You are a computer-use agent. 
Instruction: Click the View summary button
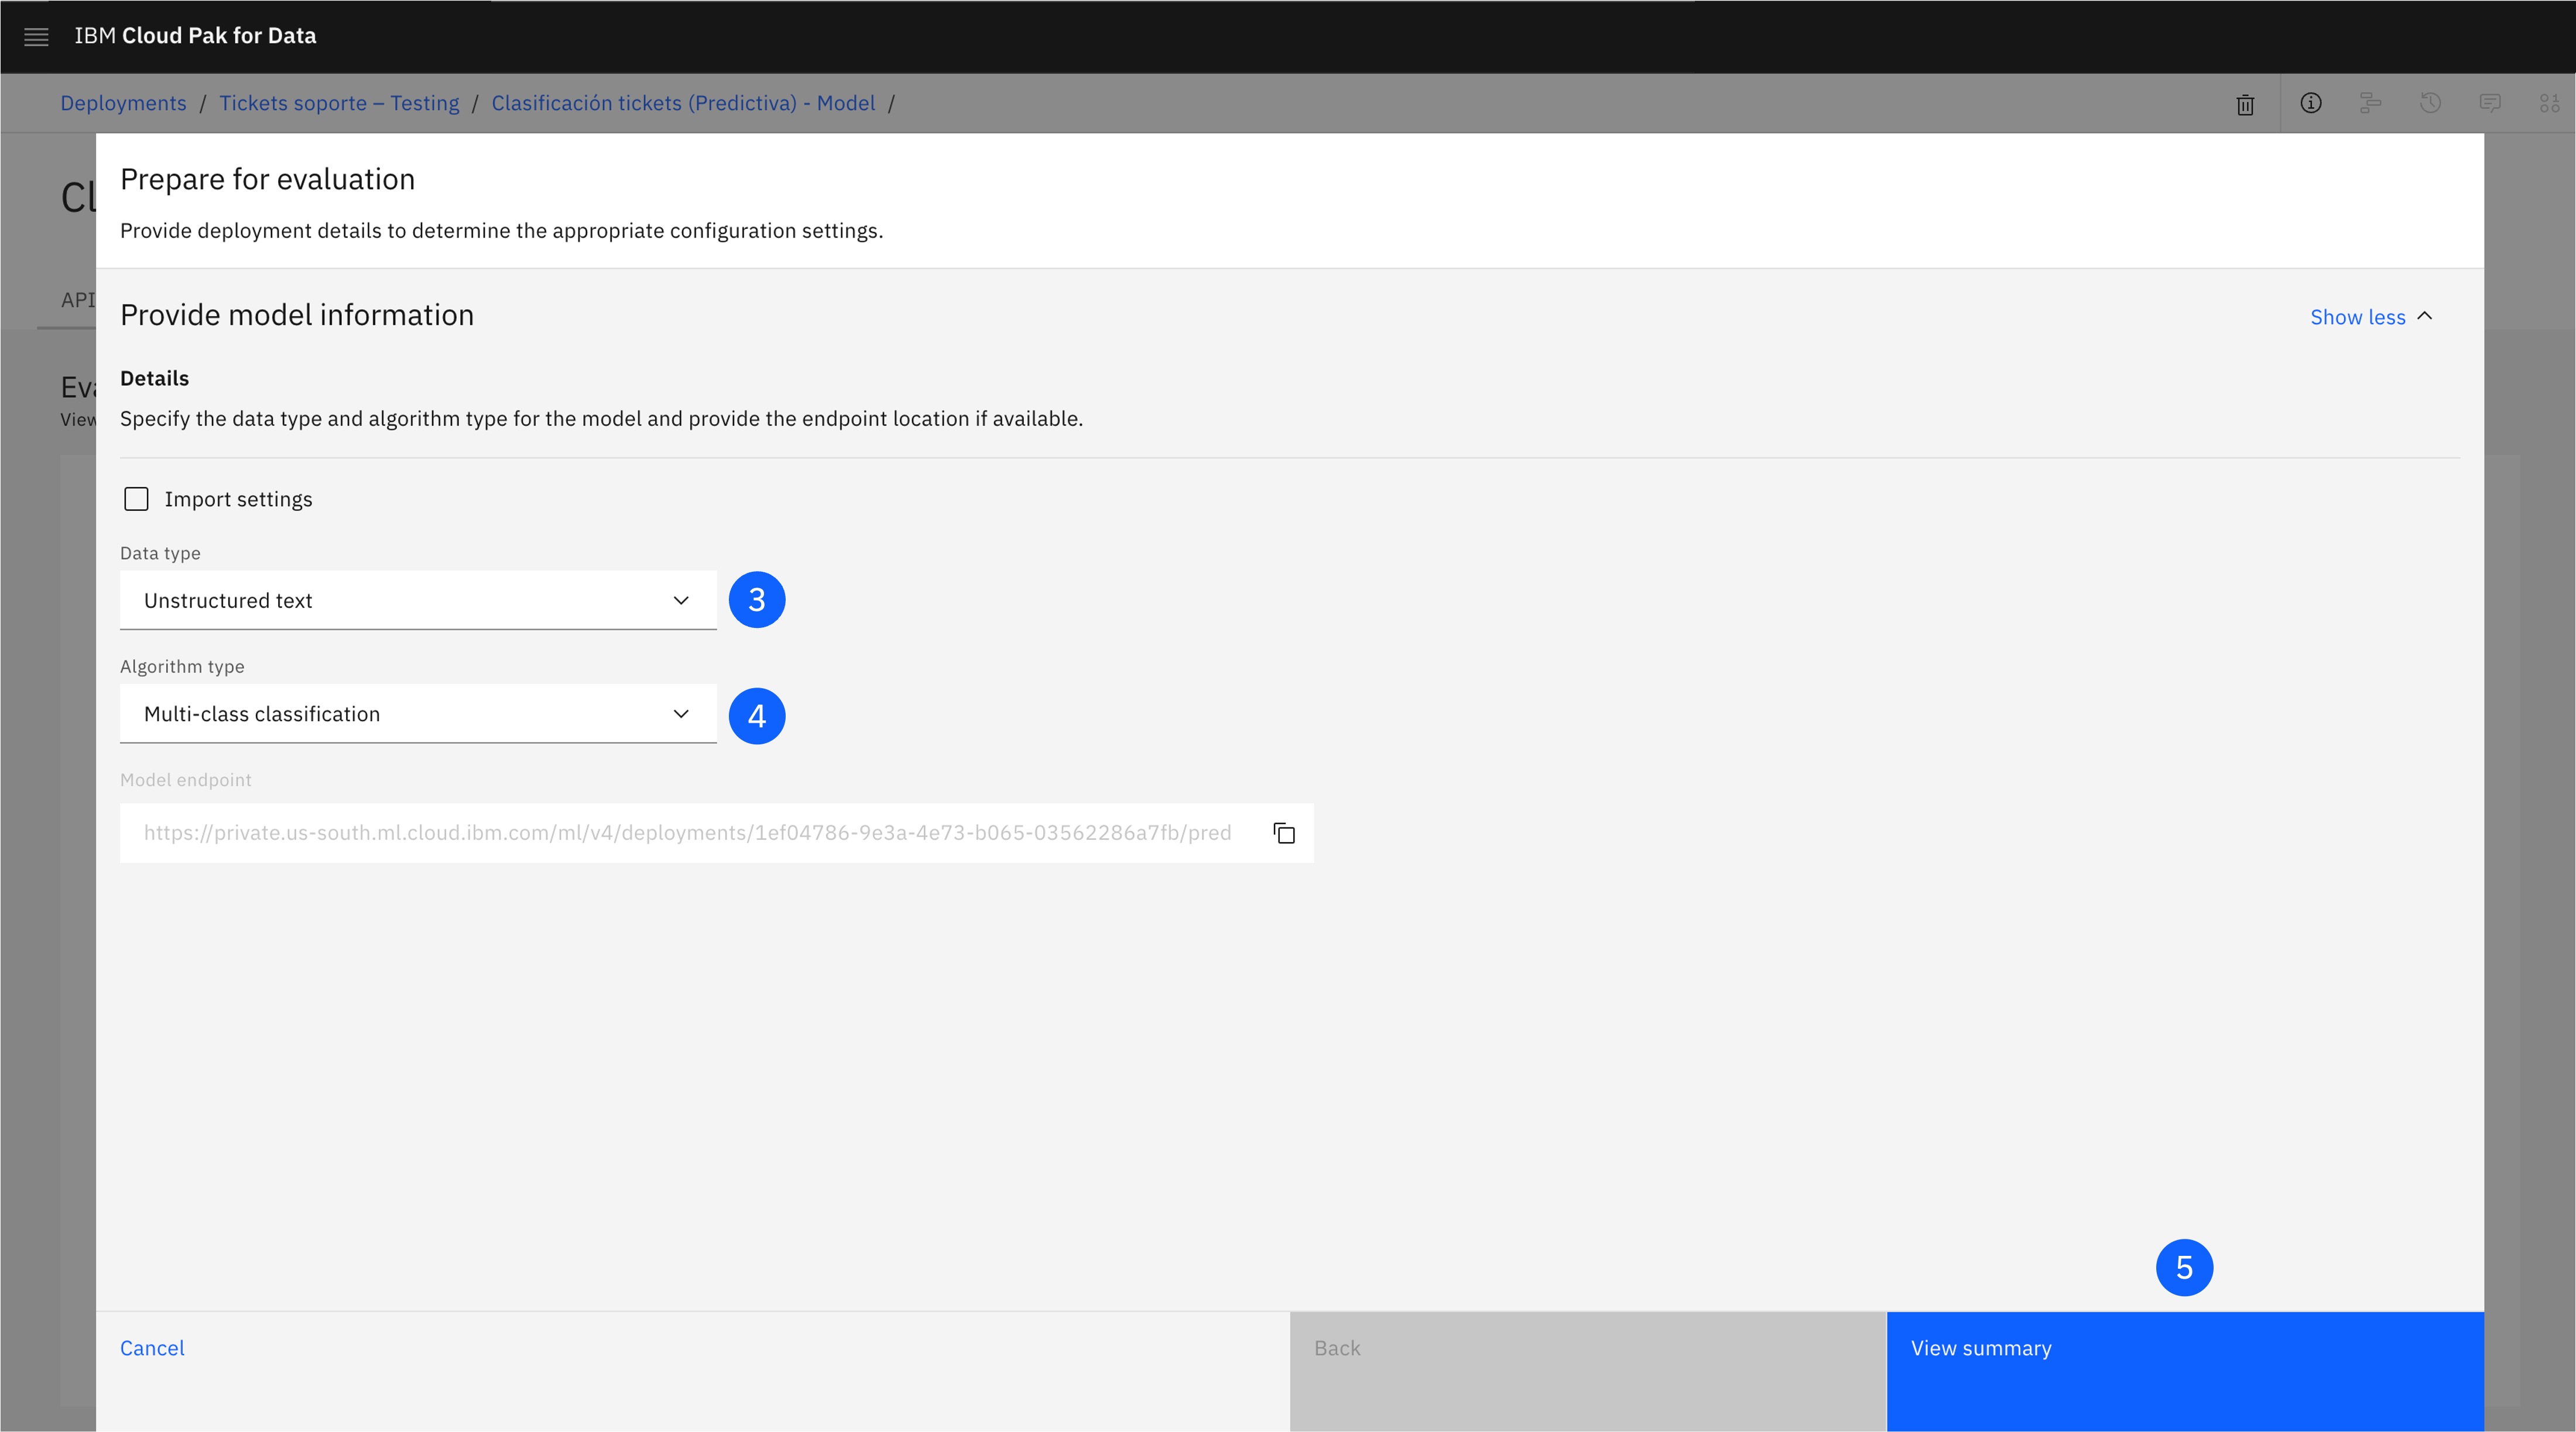point(2185,1371)
